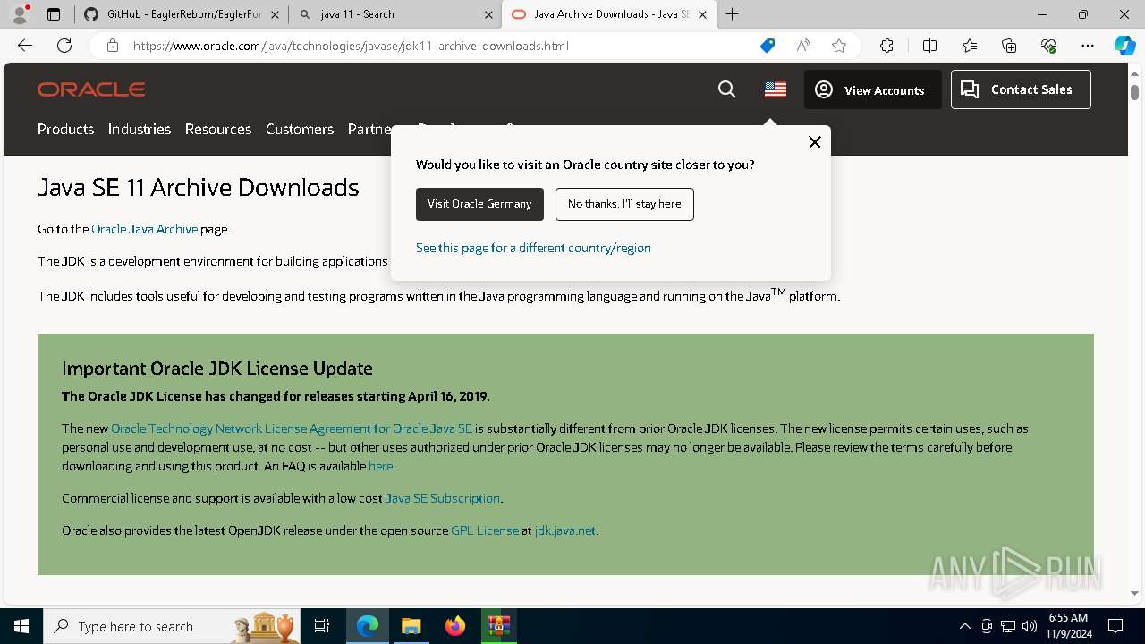1145x644 pixels.
Task: Open Edge settings and more menu
Action: [x=1088, y=46]
